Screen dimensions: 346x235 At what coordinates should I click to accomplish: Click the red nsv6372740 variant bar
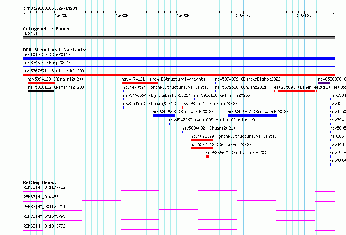click(202, 148)
